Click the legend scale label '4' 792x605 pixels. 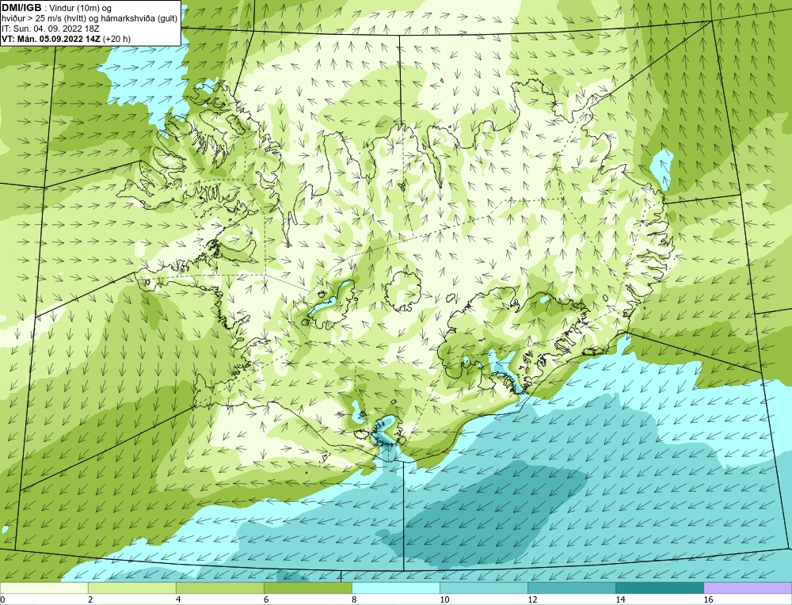178,600
